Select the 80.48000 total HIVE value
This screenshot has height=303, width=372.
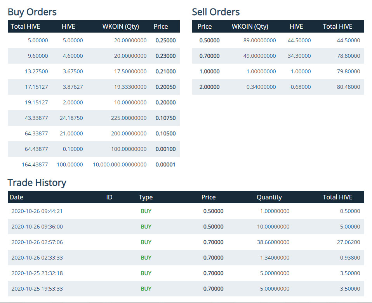(349, 87)
